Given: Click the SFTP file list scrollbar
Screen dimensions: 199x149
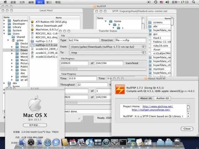Looking at the screenshot, I should pos(172,47).
